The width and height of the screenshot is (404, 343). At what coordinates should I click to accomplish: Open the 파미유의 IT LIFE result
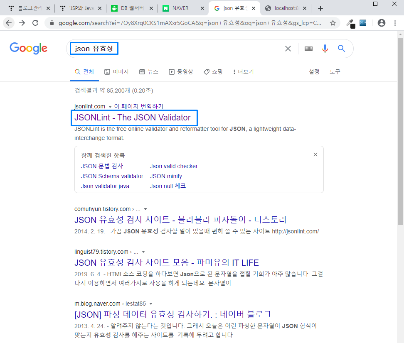[x=166, y=263]
